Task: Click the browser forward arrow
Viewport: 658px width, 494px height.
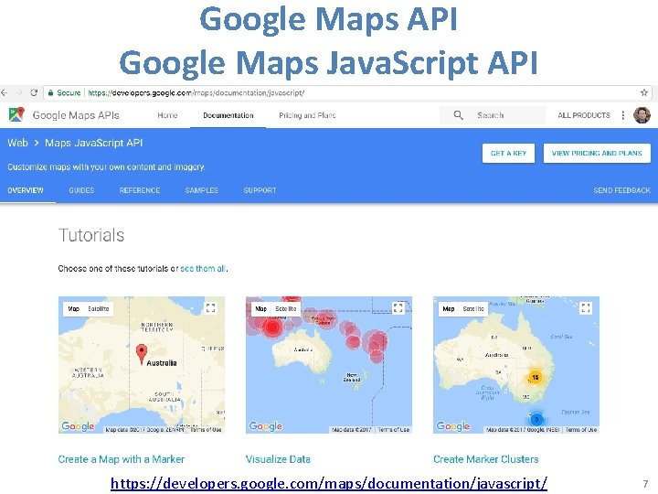Action: (19, 92)
